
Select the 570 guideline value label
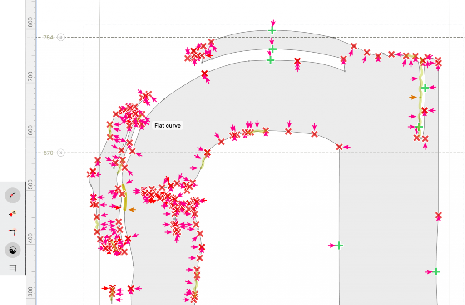tap(48, 152)
